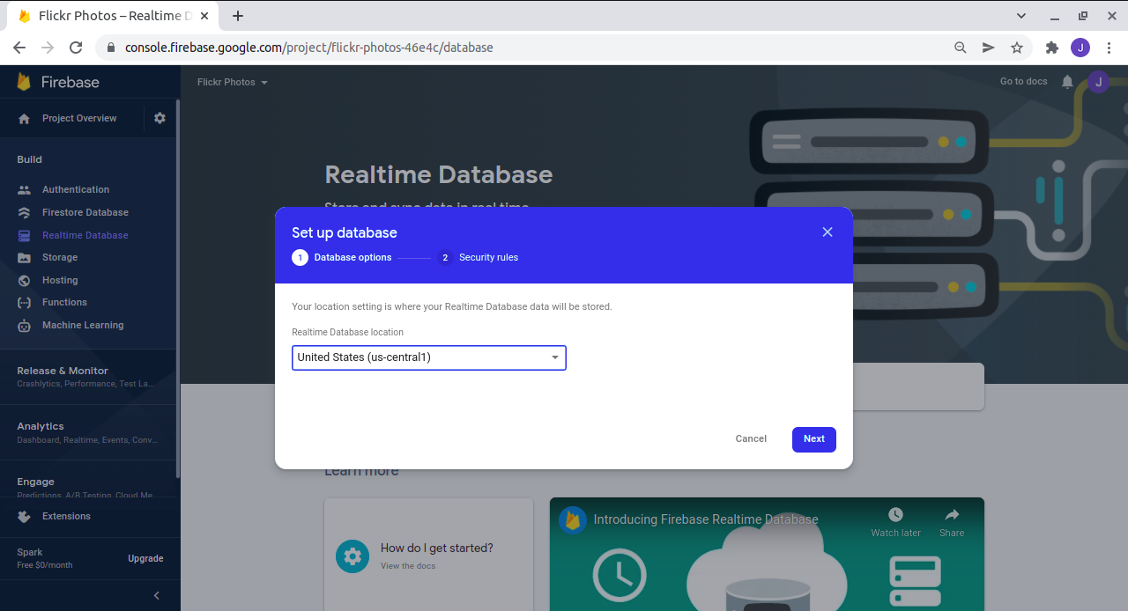Image resolution: width=1128 pixels, height=611 pixels.
Task: Click the Upgrade plan button
Action: click(x=145, y=558)
